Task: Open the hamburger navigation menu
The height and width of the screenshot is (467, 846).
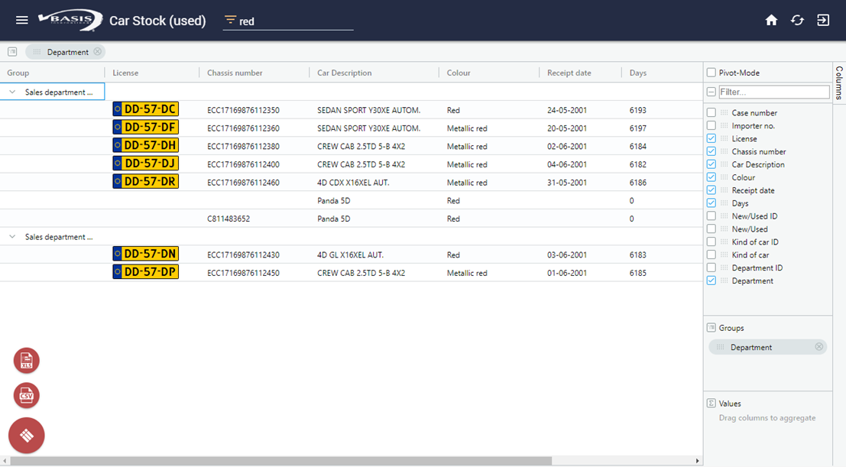Action: coord(22,20)
